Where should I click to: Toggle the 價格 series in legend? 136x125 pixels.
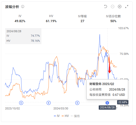pyautogui.click(x=75, y=116)
